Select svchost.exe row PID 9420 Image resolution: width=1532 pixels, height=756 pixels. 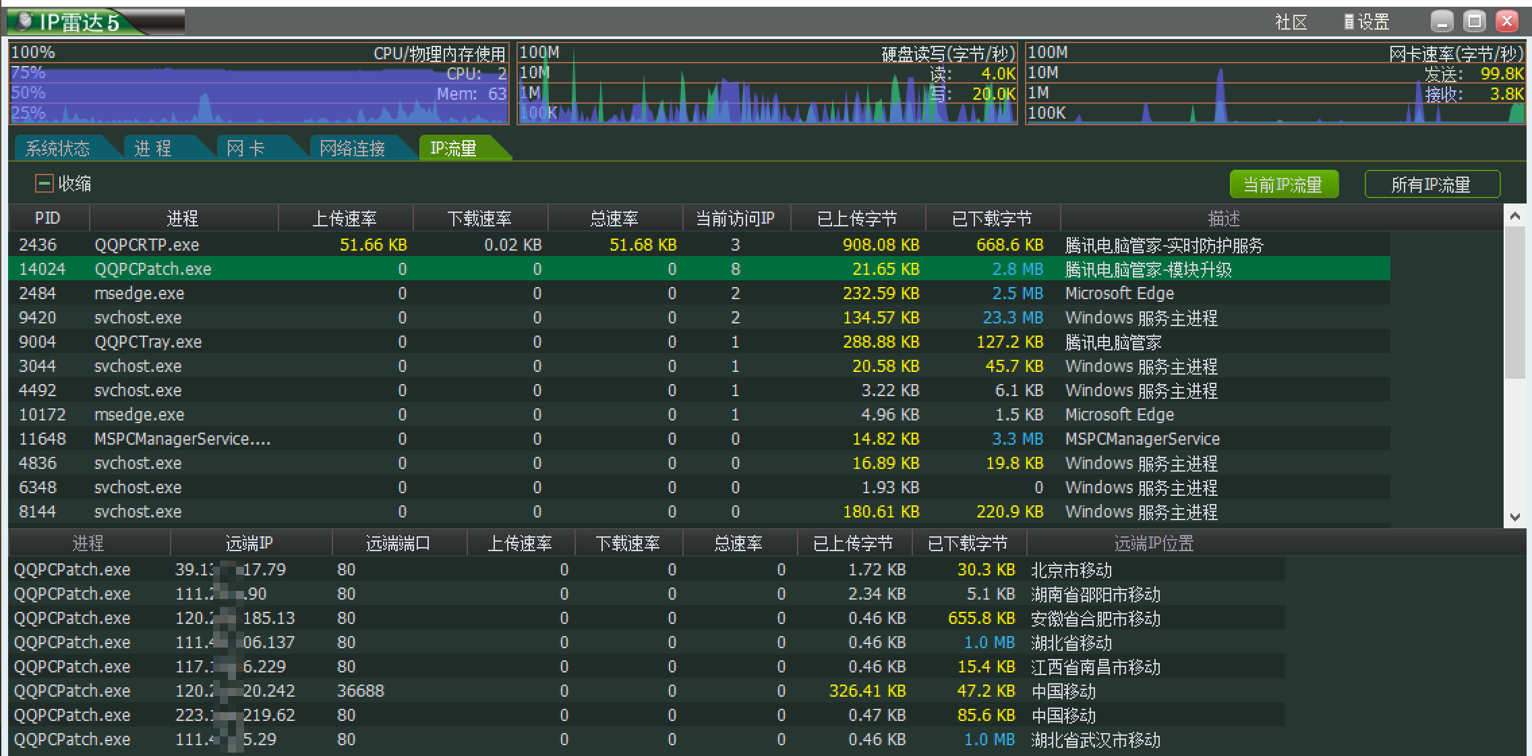coord(699,317)
